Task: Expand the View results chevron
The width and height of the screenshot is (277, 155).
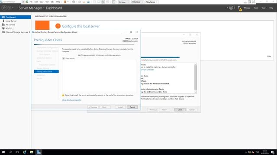Action: pos(64,59)
